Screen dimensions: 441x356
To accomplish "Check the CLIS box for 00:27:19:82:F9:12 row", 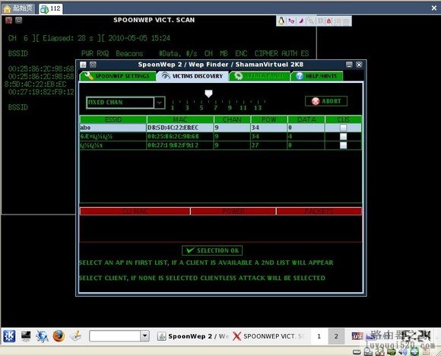I will coord(343,145).
